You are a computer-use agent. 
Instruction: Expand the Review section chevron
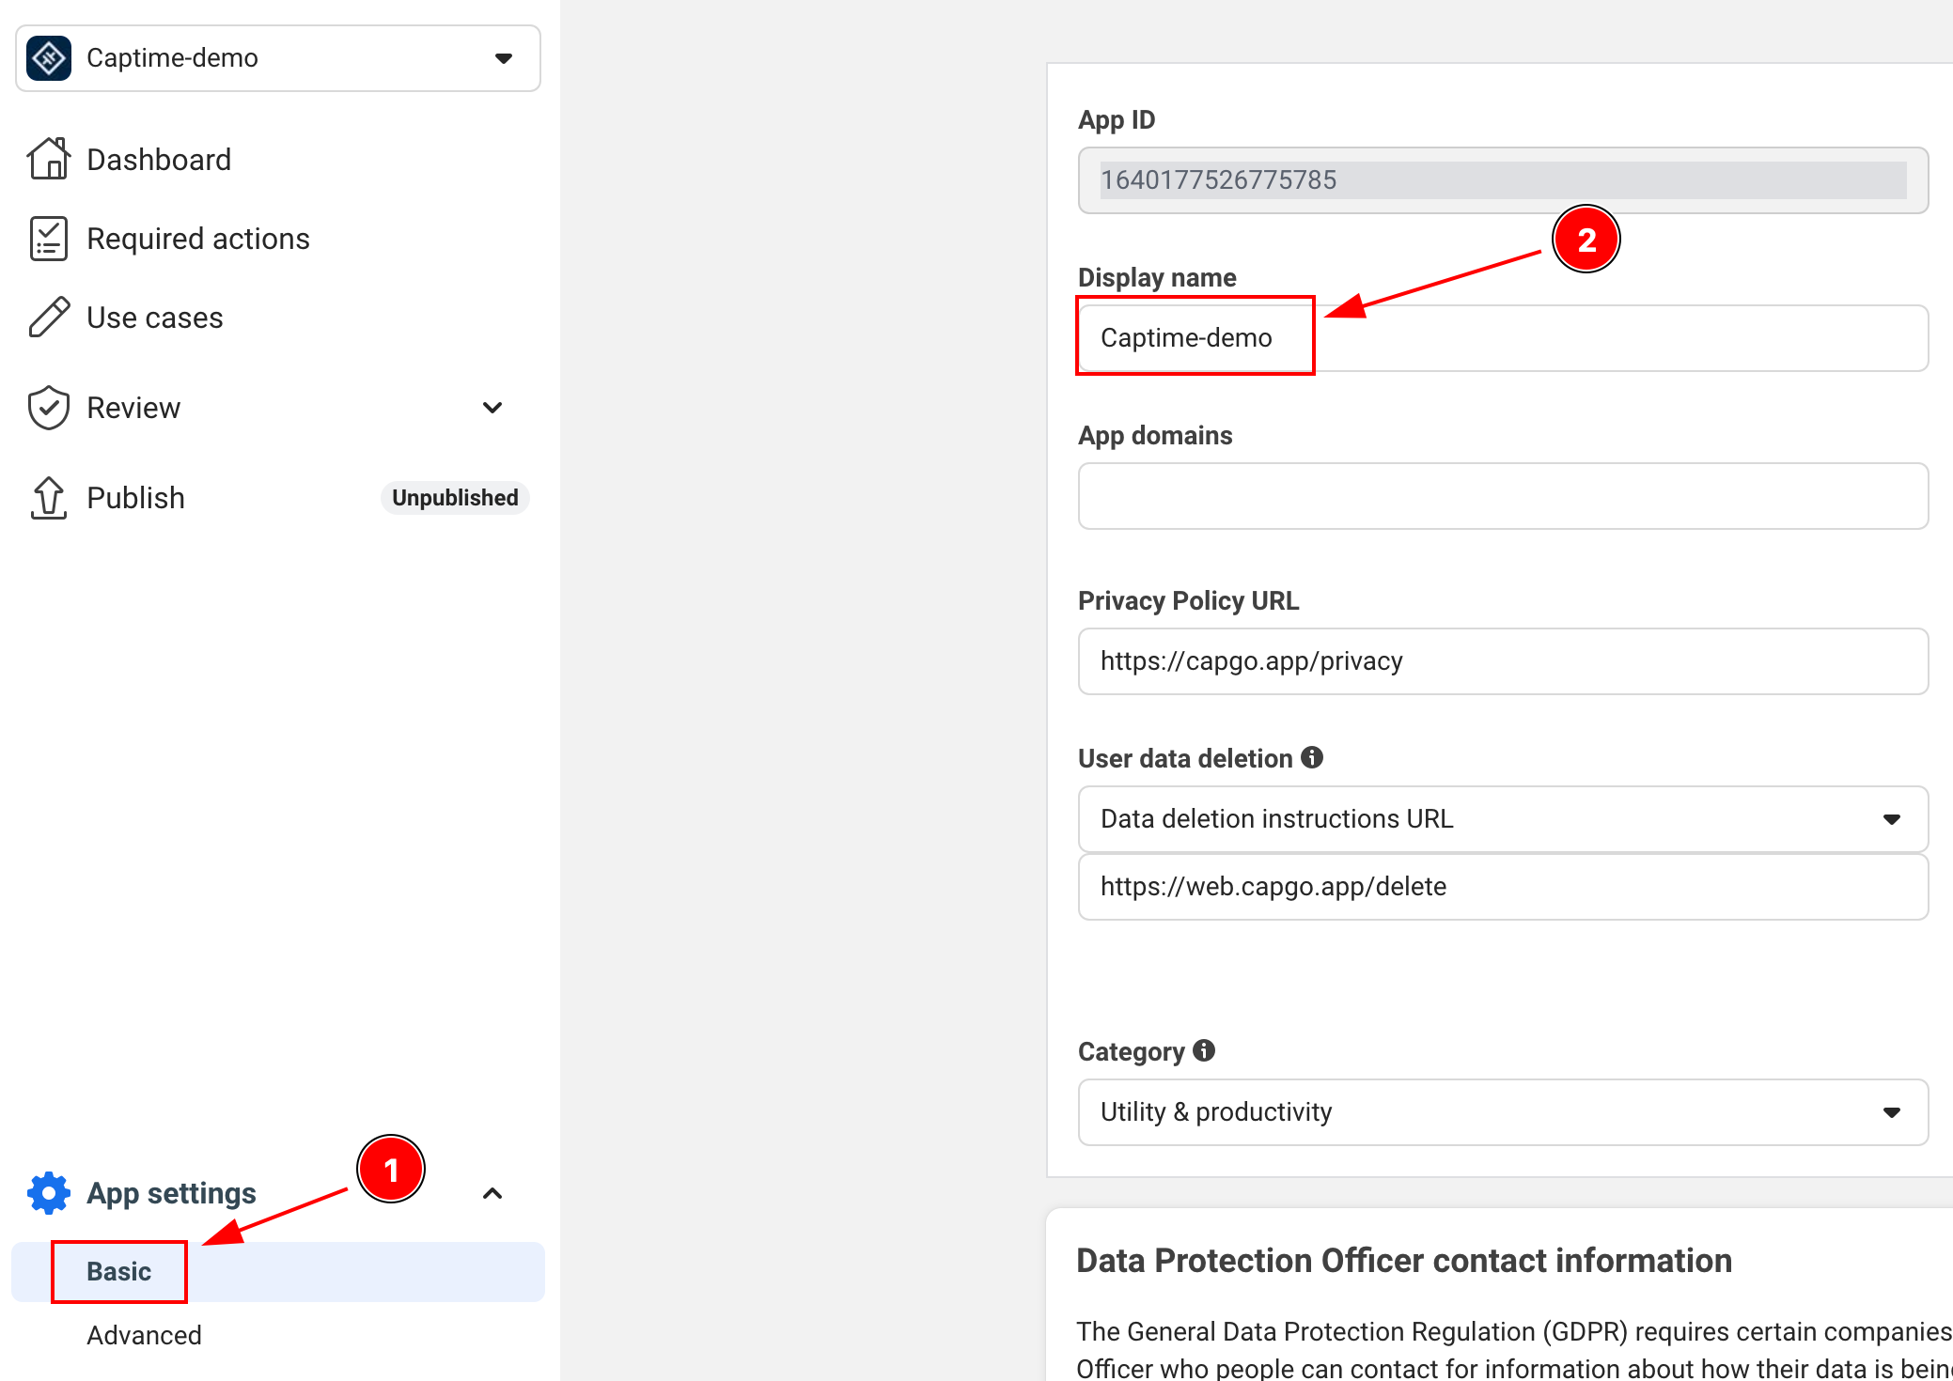click(x=492, y=408)
